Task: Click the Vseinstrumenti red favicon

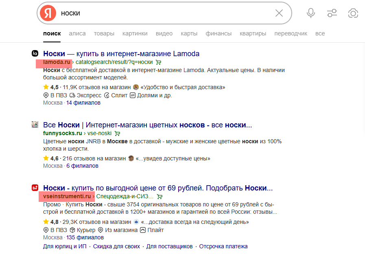Action: [x=35, y=188]
